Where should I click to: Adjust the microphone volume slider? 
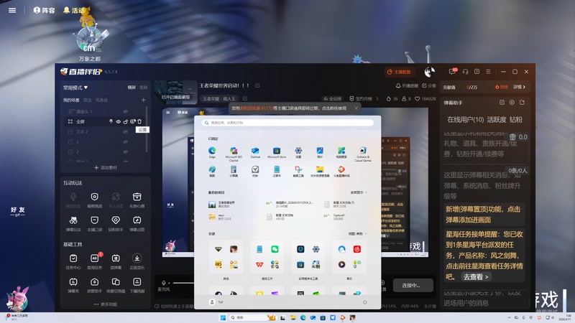point(183,283)
